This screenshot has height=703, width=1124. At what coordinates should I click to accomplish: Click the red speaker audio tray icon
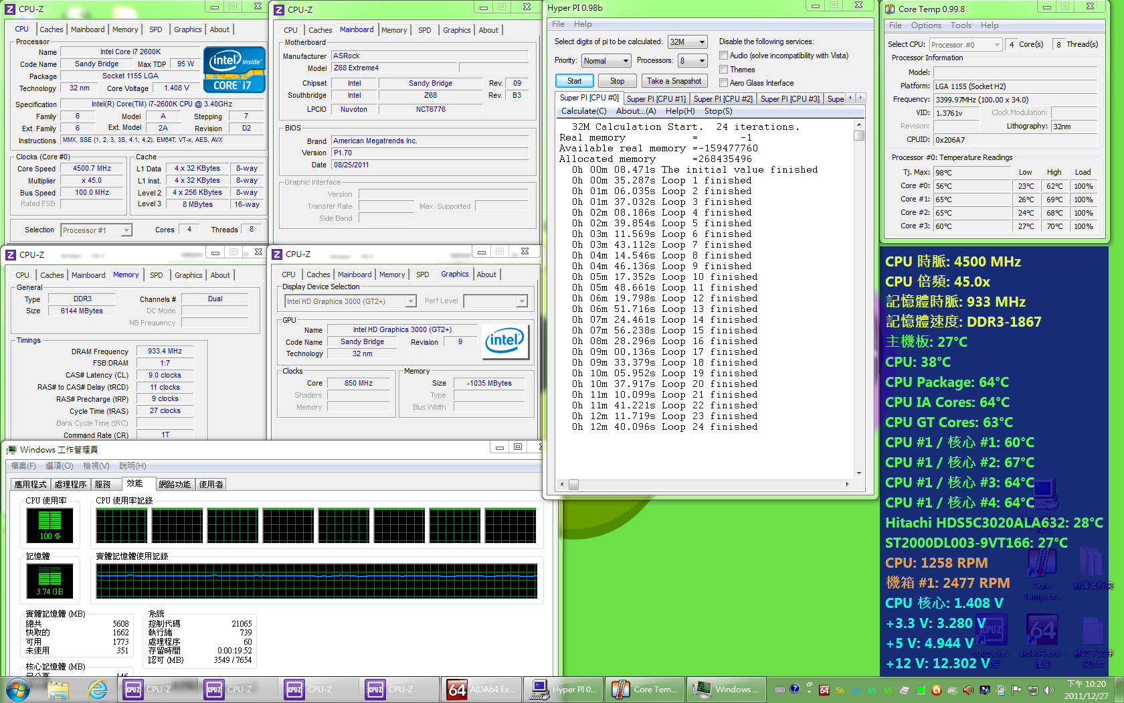coord(968,690)
